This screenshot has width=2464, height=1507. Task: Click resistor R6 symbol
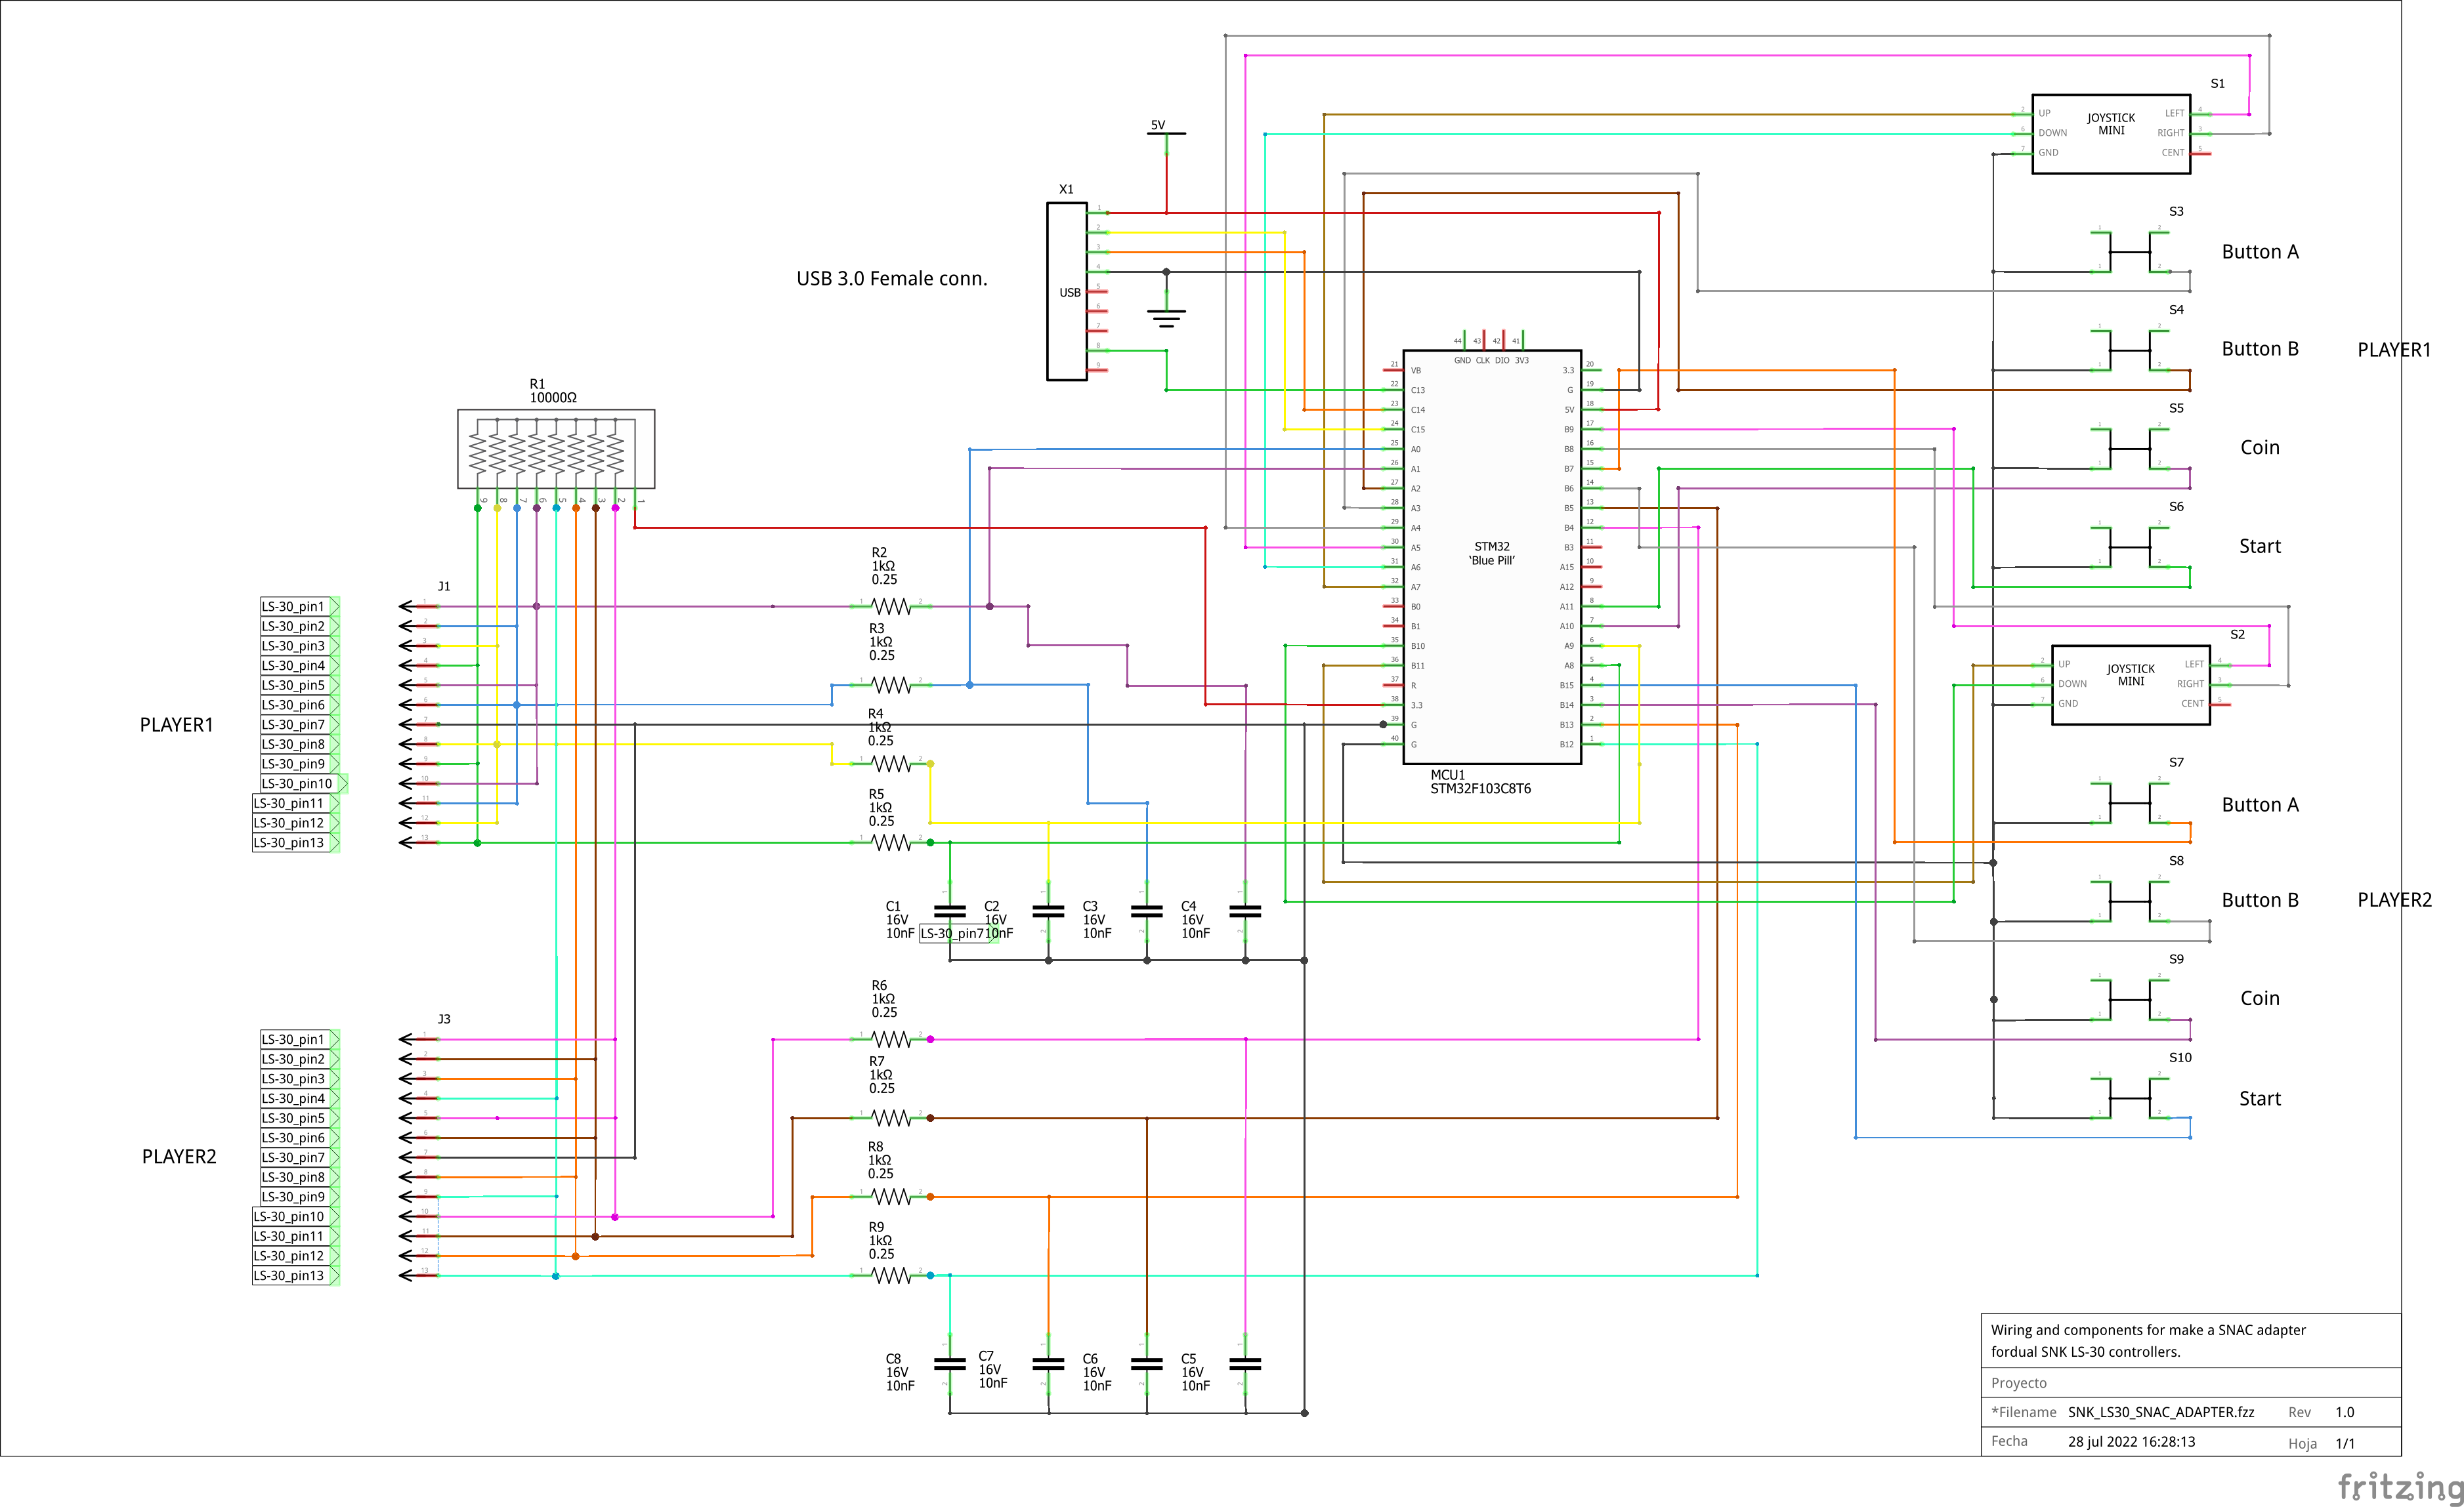891,1039
